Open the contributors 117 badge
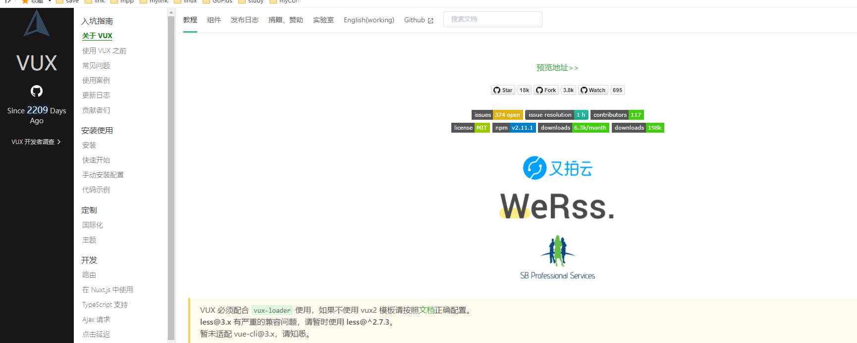Screen dimensions: 857x343 pyautogui.click(x=617, y=115)
